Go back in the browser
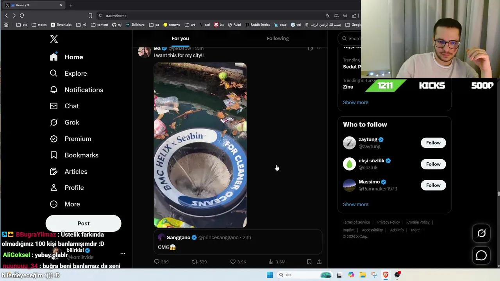500x281 pixels. [6, 16]
